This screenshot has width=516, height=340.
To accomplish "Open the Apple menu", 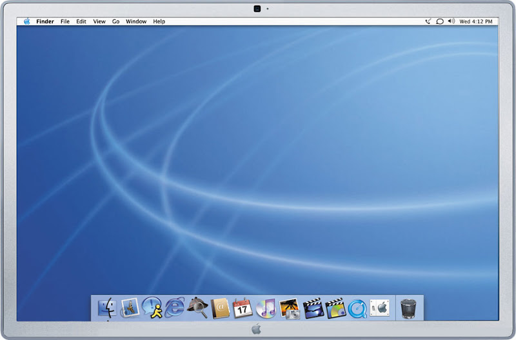I will tap(26, 21).
